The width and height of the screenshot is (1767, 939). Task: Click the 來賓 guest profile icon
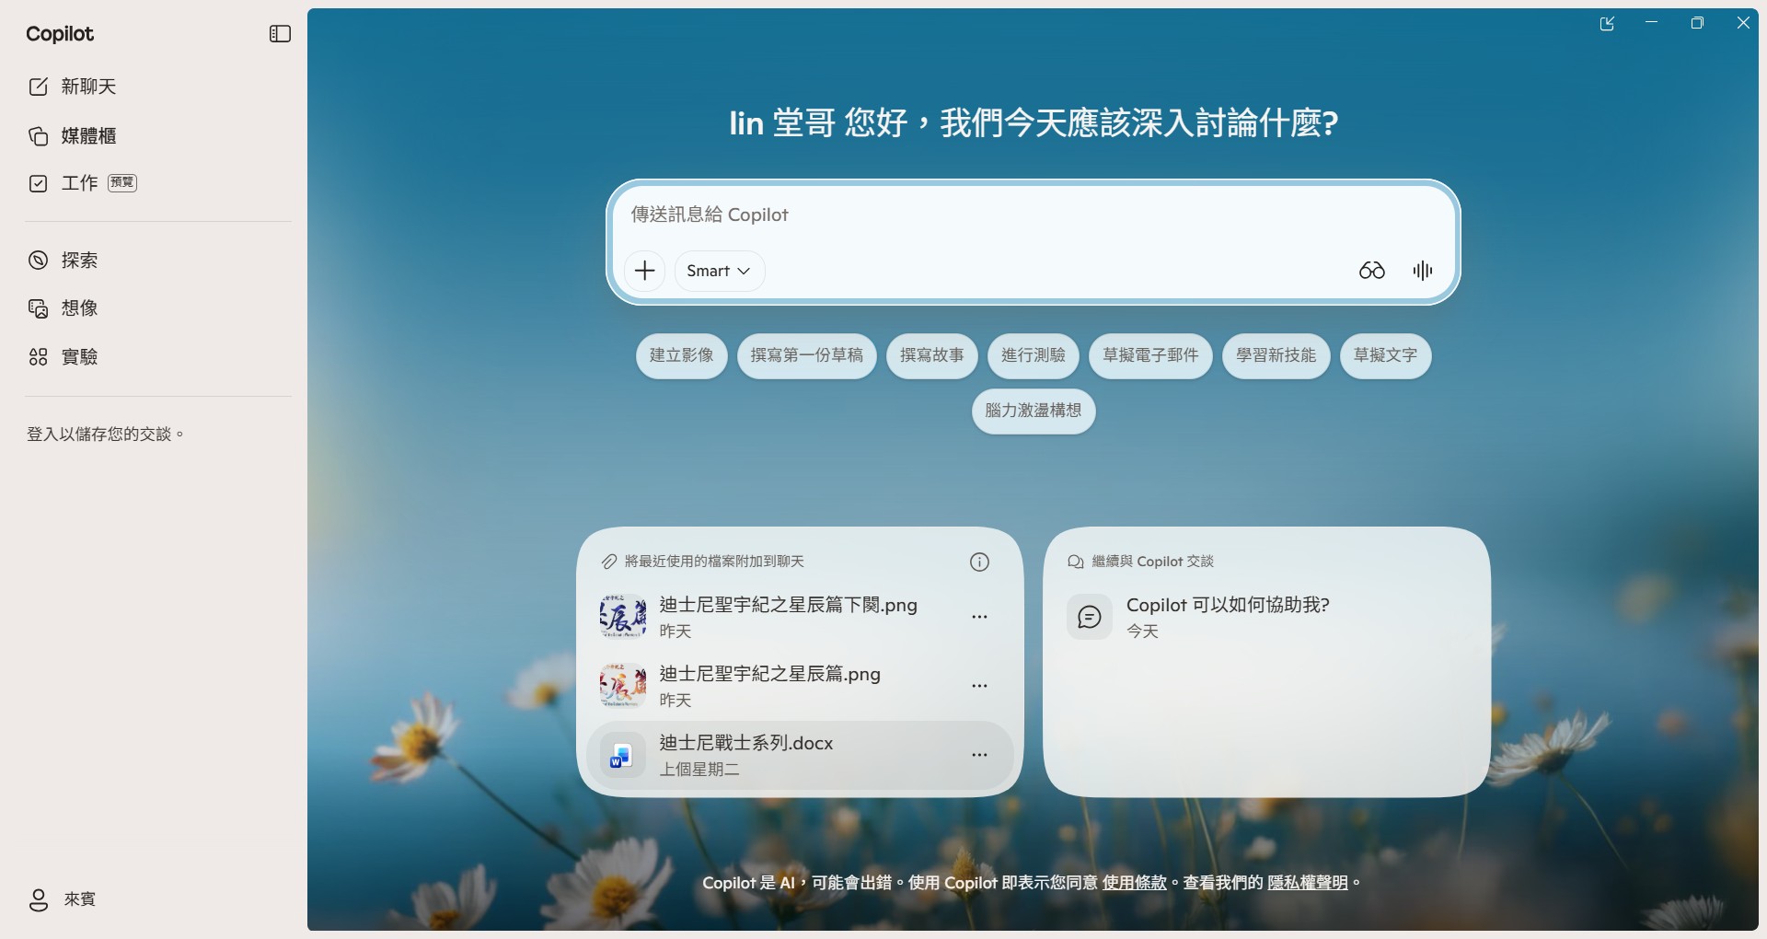point(39,899)
